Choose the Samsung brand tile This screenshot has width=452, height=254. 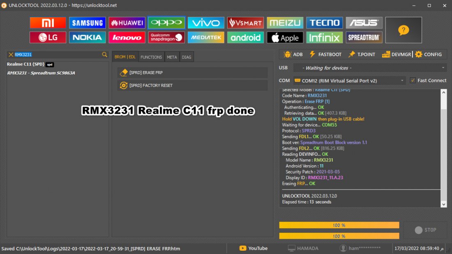[x=88, y=23]
